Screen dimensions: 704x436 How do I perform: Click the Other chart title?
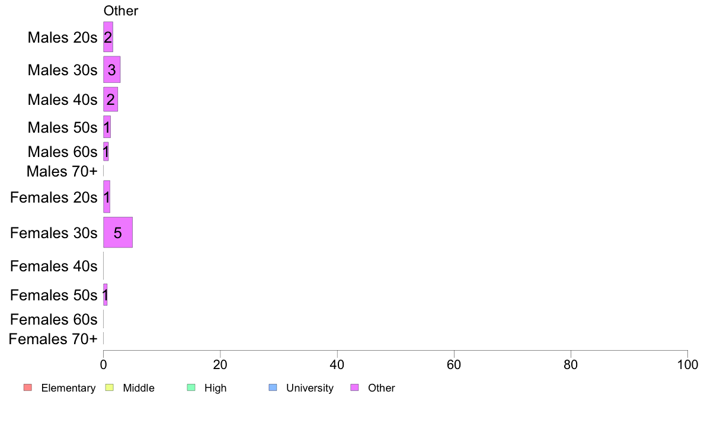pos(121,11)
